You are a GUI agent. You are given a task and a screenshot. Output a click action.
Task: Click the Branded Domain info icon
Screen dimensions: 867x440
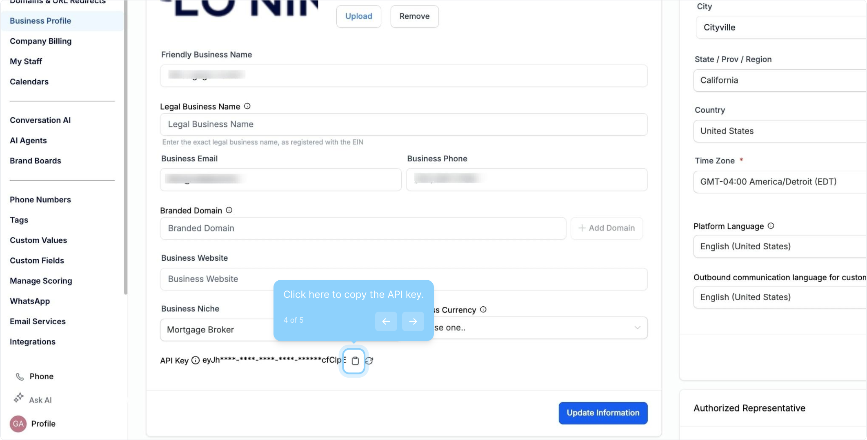pos(229,210)
